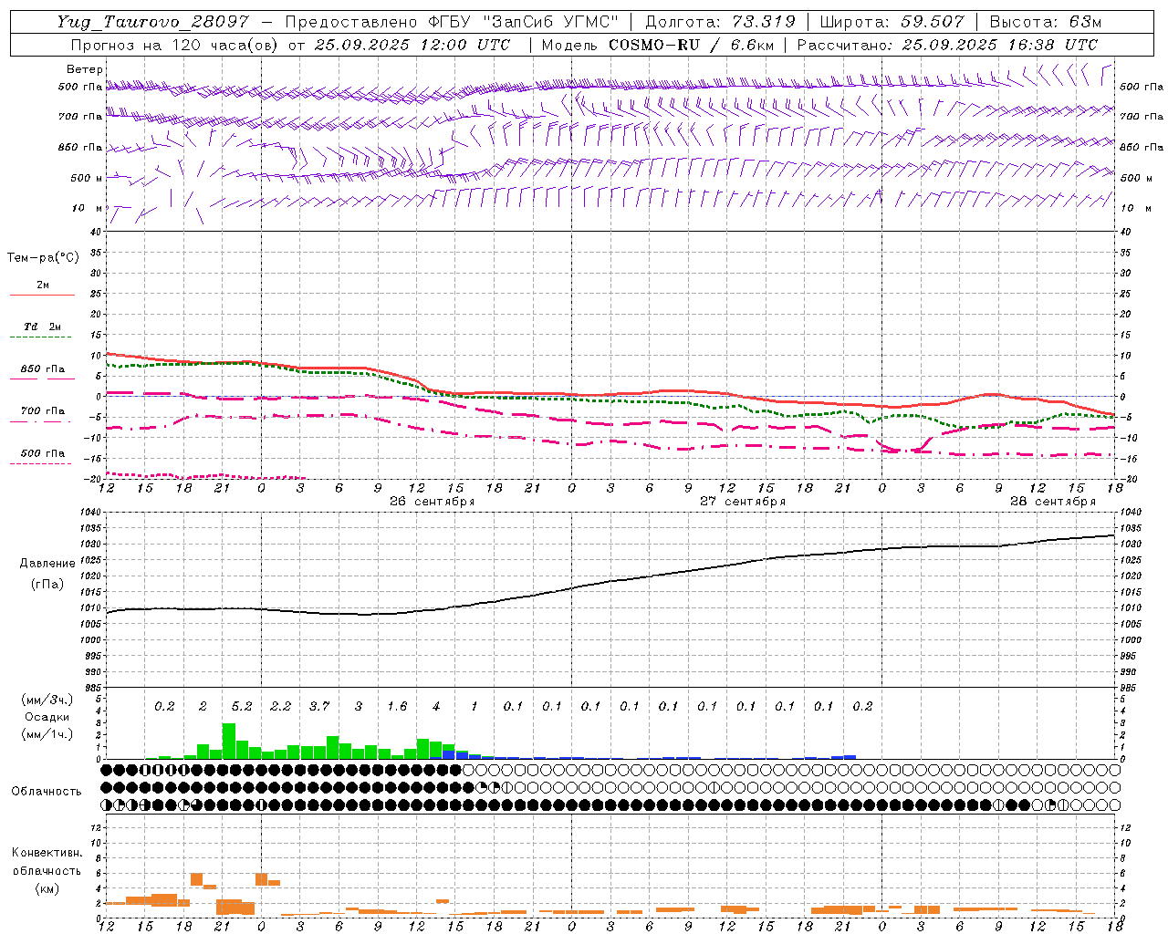This screenshot has height=934, width=1168.
Task: Click the green dashed Td 2м legend line
Action: click(40, 337)
